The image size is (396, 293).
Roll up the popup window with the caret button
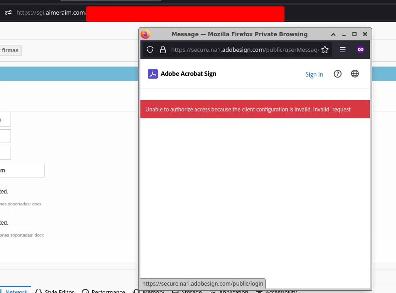[334, 34]
